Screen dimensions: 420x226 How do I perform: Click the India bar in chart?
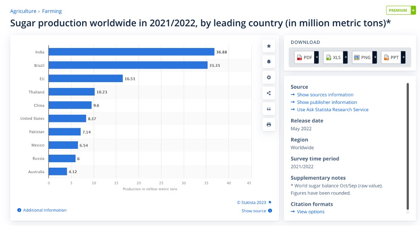pyautogui.click(x=131, y=52)
